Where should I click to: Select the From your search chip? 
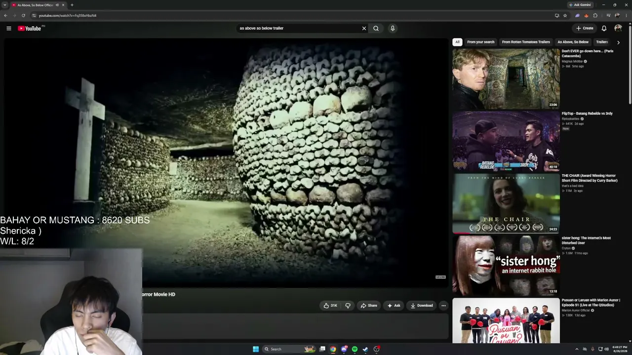tap(481, 42)
